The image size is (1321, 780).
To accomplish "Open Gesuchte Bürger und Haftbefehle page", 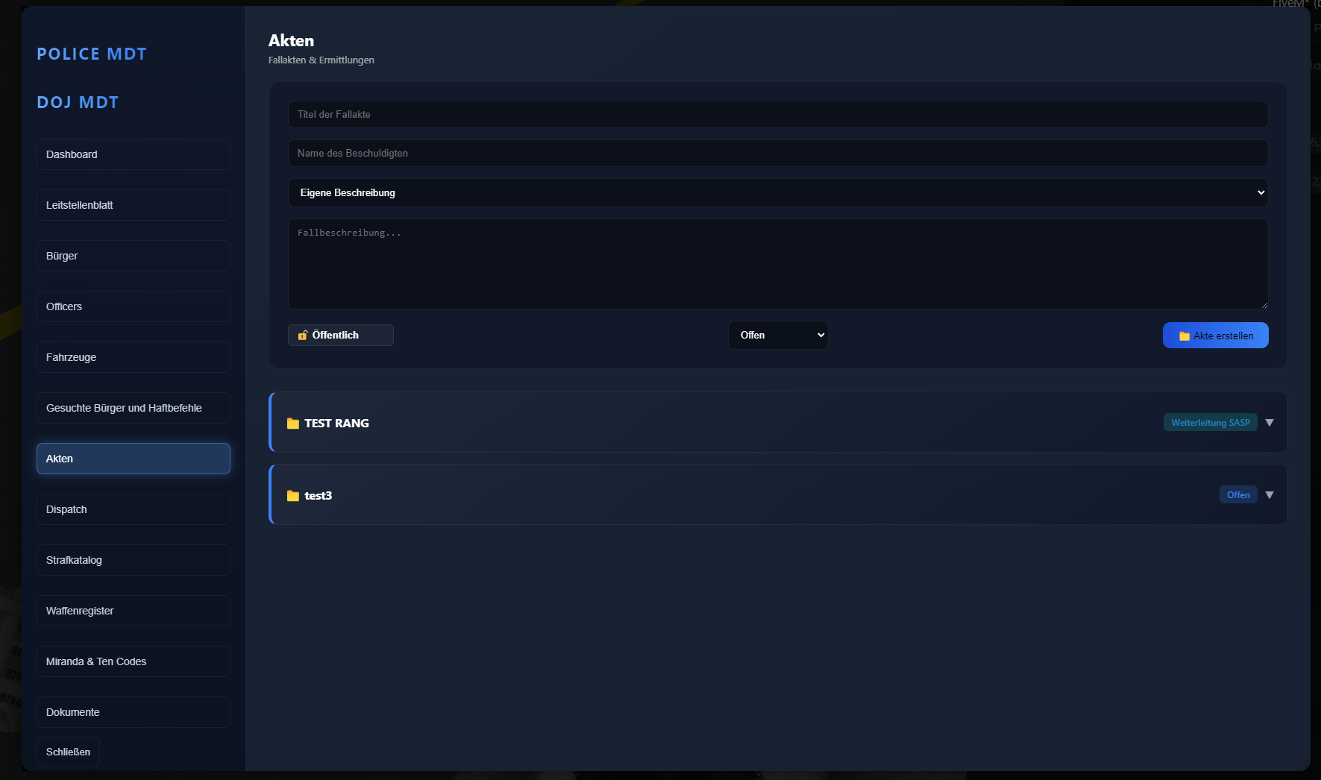I will tap(133, 408).
